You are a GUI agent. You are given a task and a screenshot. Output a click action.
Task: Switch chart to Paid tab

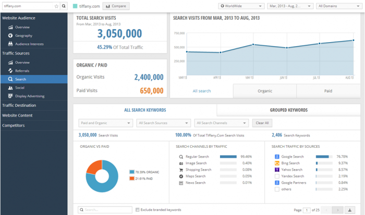coord(328,91)
